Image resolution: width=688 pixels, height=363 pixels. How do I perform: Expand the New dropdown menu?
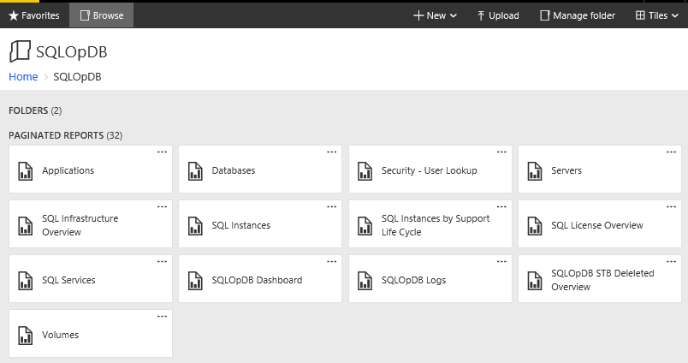click(435, 15)
